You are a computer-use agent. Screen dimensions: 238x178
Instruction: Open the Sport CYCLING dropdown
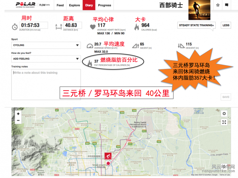(46, 45)
